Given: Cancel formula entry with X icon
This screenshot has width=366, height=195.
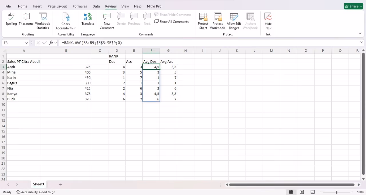Looking at the screenshot, I should pos(38,43).
